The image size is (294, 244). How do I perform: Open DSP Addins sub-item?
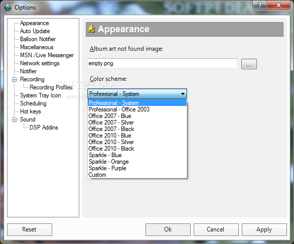point(44,128)
